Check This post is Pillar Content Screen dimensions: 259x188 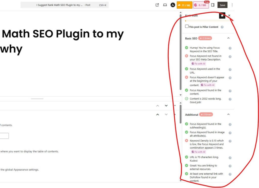pos(187,26)
